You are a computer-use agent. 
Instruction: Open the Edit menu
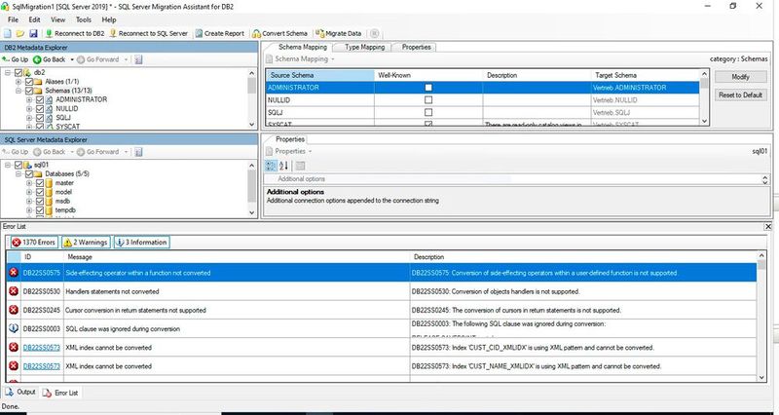pyautogui.click(x=34, y=19)
